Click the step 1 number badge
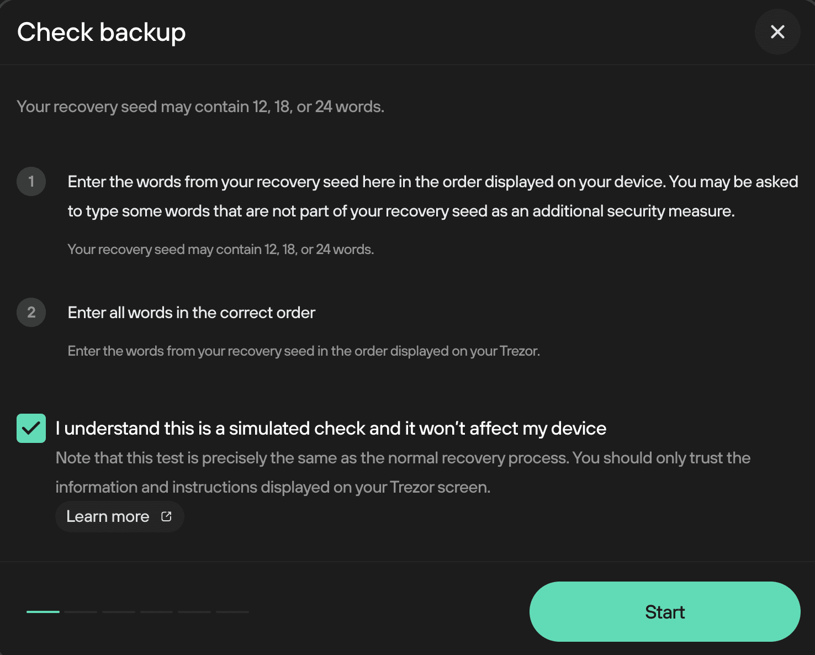 pos(31,181)
